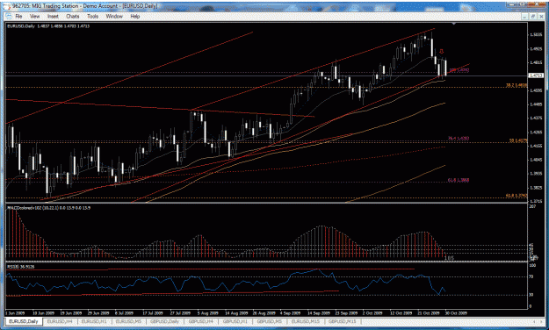Close the inner EURUSD,Daily chart window

click(540, 17)
